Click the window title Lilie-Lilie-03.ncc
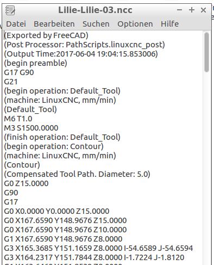 point(95,10)
